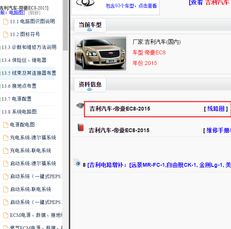Click the 帝豪EC8 car photo thumbnail
Image resolution: width=231 pixels, height=229 pixels.
tap(100, 54)
